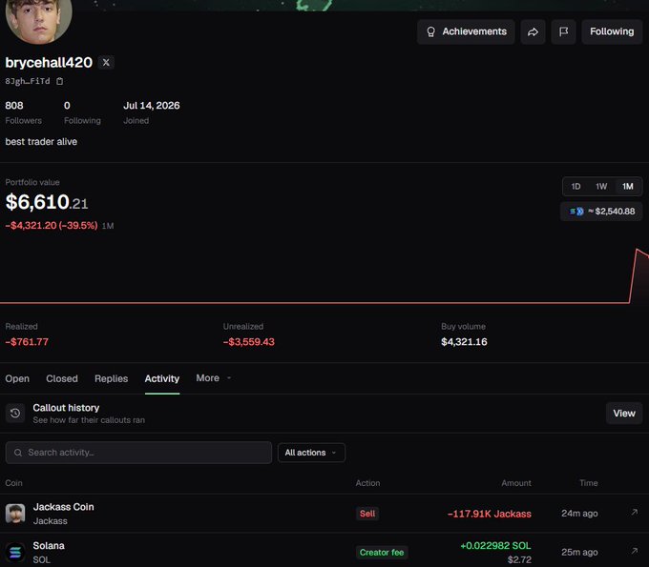Click the report flag icon

point(563,31)
